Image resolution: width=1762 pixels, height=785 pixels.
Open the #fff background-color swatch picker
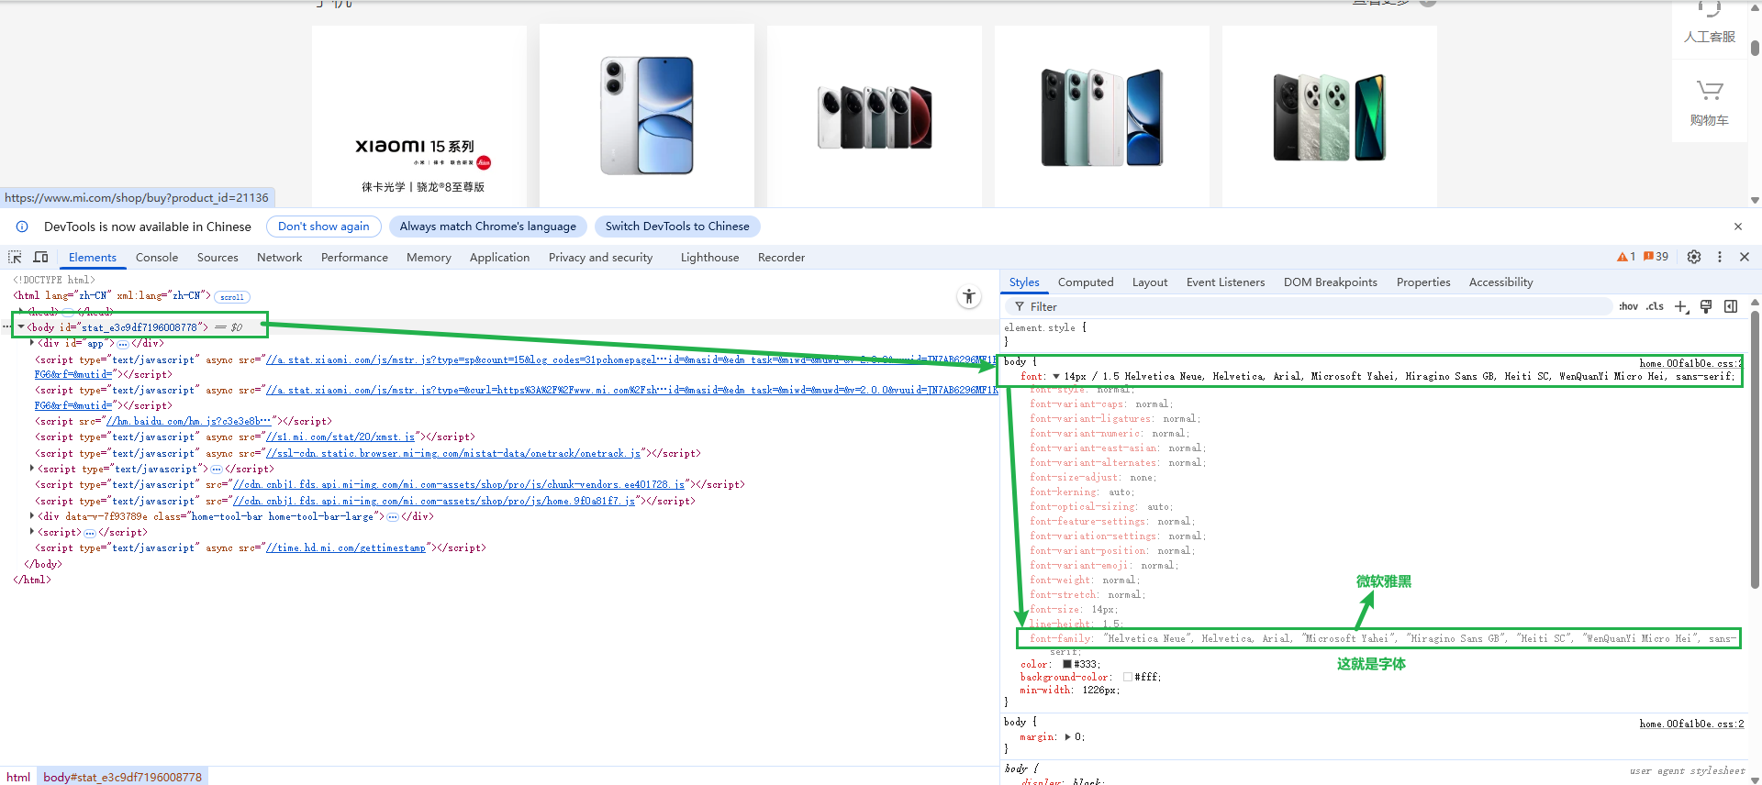coord(1128,677)
